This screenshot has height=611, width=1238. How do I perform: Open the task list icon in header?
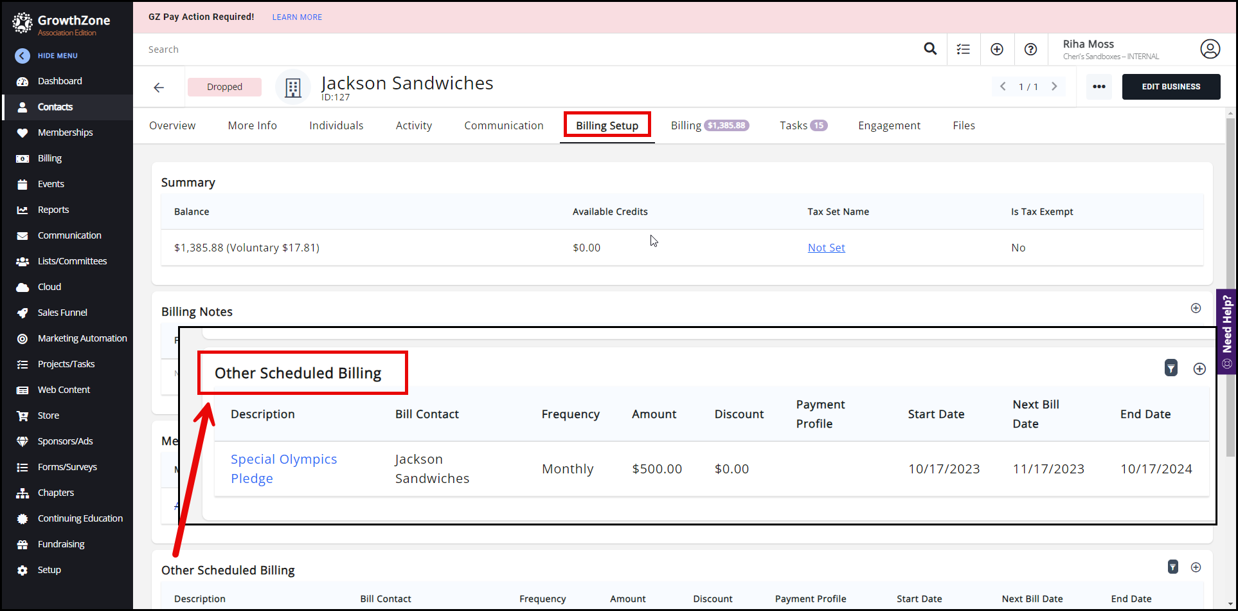coord(963,49)
